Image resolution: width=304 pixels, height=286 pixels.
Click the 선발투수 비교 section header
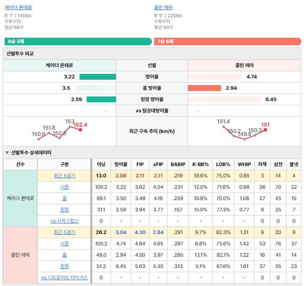point(152,54)
